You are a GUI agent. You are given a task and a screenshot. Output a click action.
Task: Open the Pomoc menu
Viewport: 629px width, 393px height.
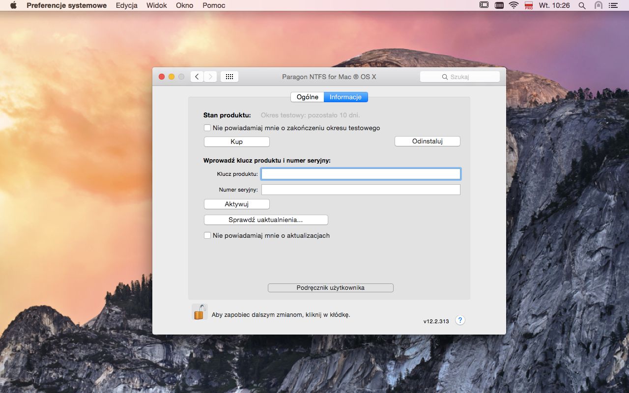(214, 5)
